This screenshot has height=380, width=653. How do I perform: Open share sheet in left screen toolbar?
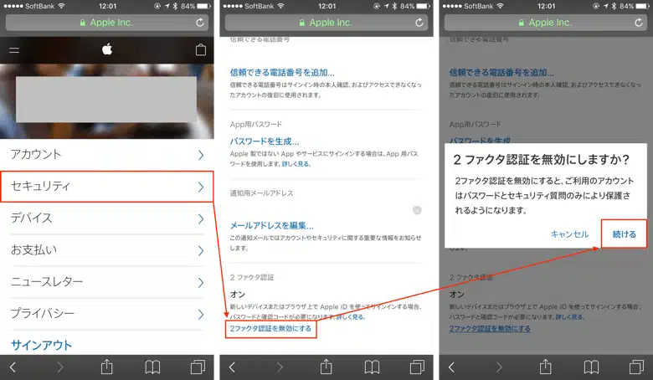pos(106,367)
